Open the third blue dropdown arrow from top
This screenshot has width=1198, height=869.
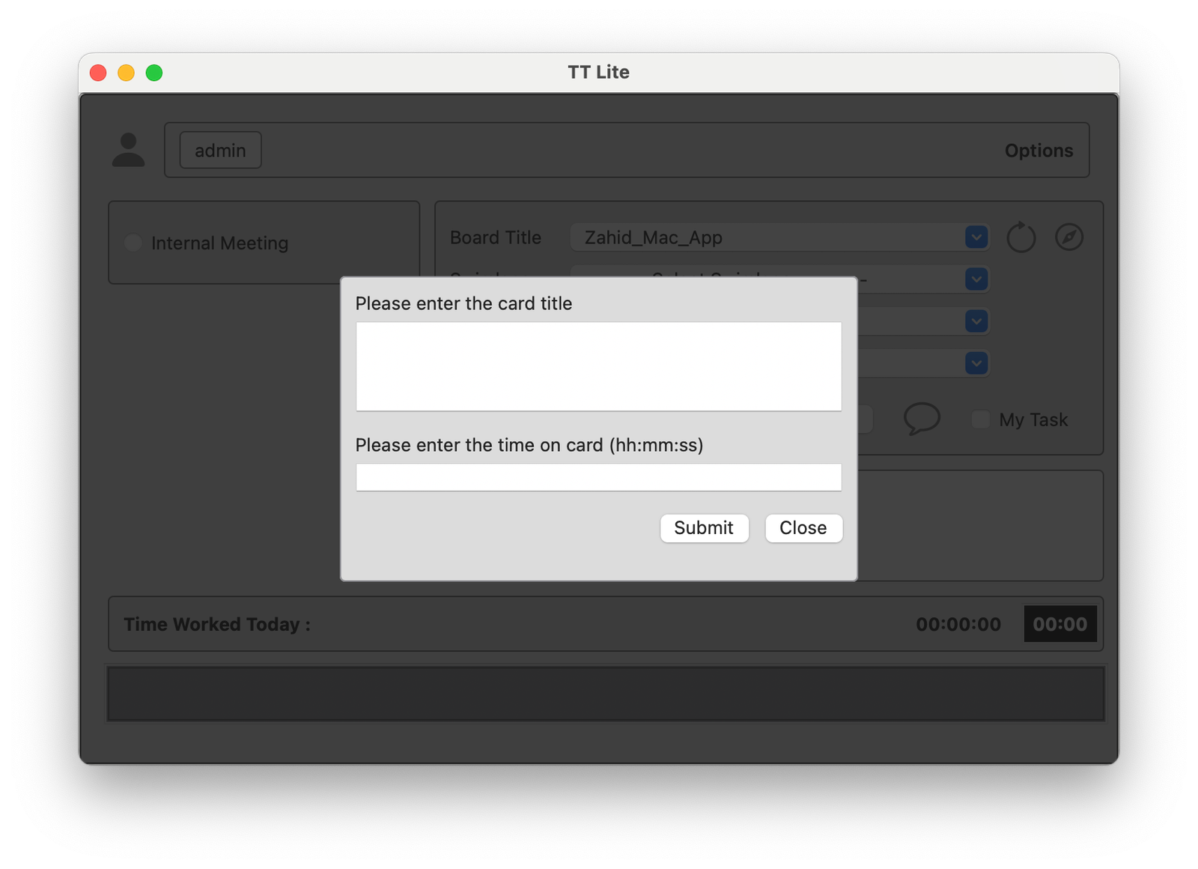point(976,321)
